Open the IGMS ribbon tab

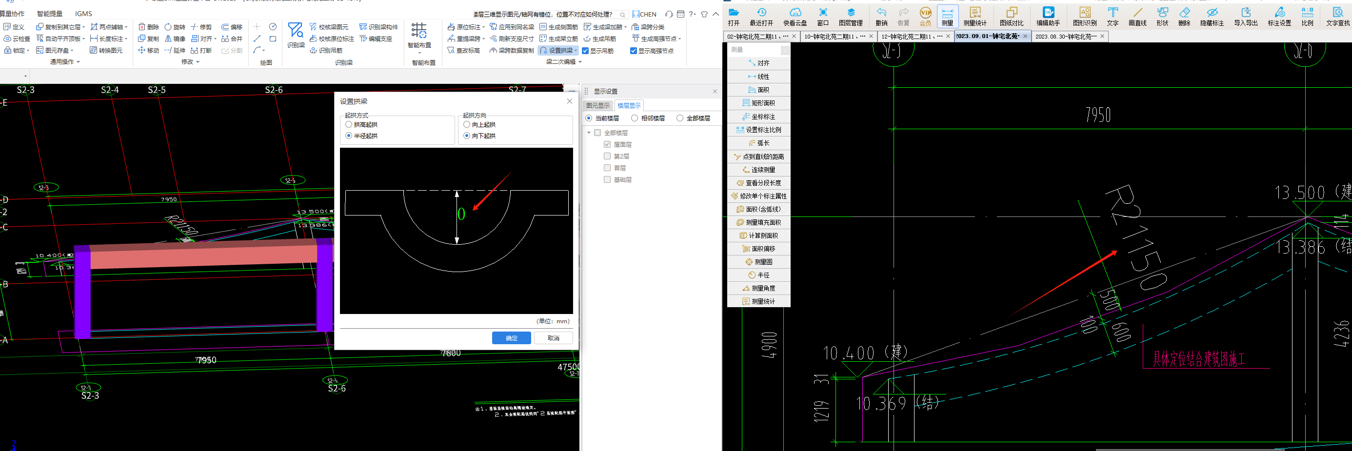[83, 14]
